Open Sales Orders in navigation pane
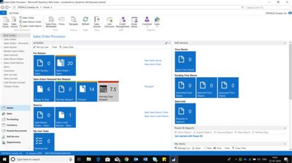Screen dimensions: 292x163 (x=10, y=39)
